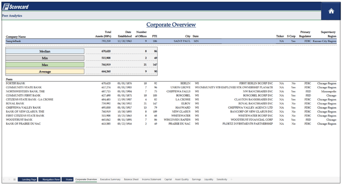
Task: Switch to the Home sheet tab
Action: [x=68, y=180]
